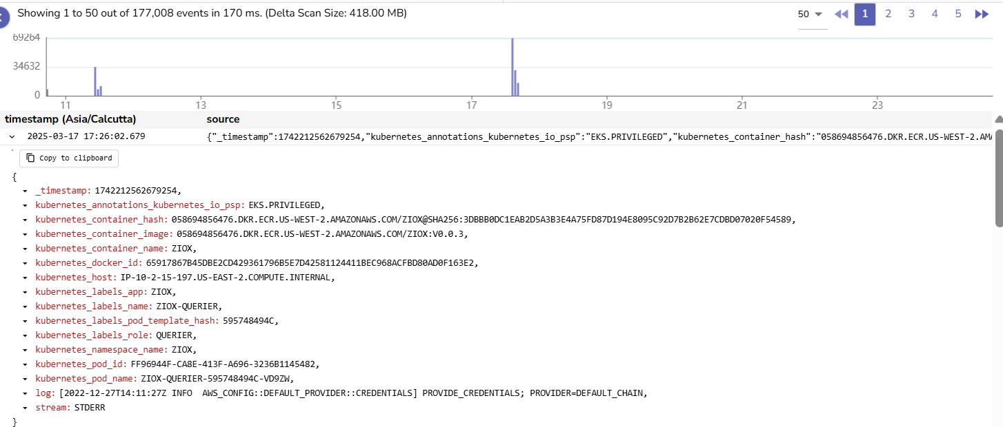Click the blue circular icon at the left edge

[3, 17]
